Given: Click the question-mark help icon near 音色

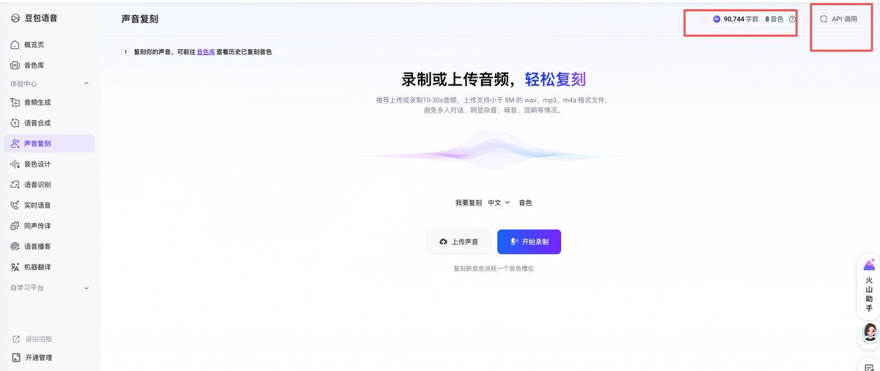Looking at the screenshot, I should click(x=792, y=19).
